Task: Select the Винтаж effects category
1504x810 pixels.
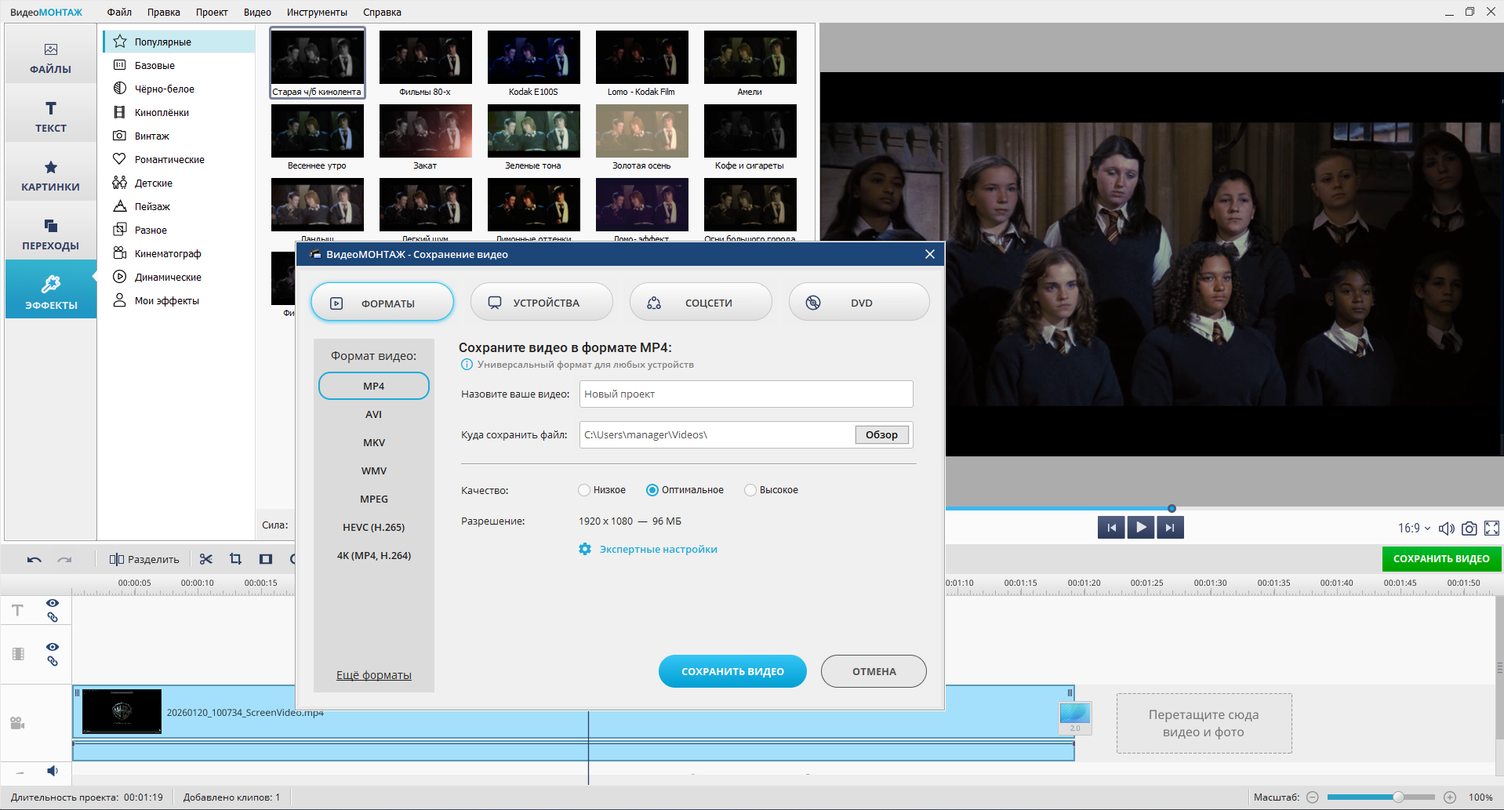Action: tap(180, 136)
